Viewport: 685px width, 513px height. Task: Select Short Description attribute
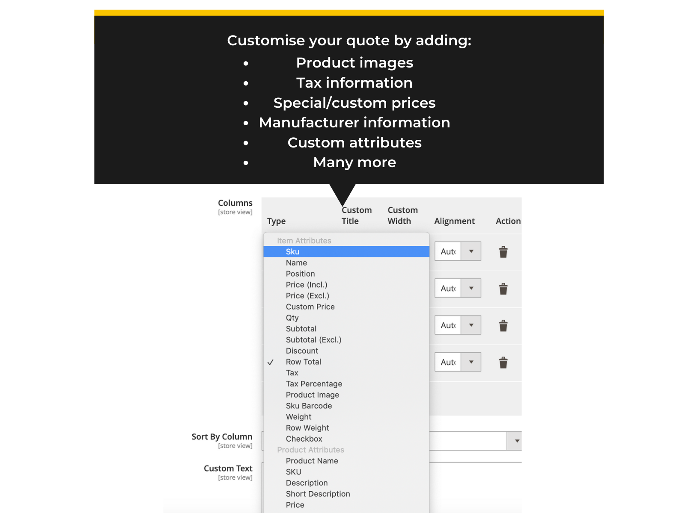tap(318, 494)
